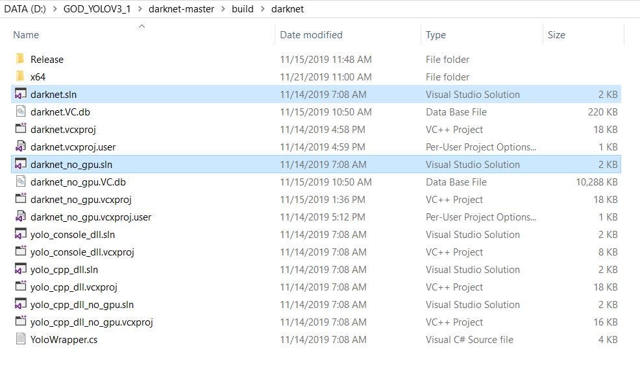Click the 16 KB size value
640x369 pixels.
[606, 322]
